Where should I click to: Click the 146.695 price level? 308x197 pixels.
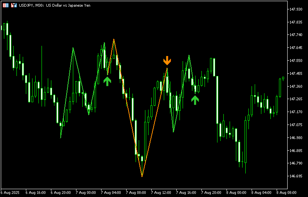(x=296, y=176)
